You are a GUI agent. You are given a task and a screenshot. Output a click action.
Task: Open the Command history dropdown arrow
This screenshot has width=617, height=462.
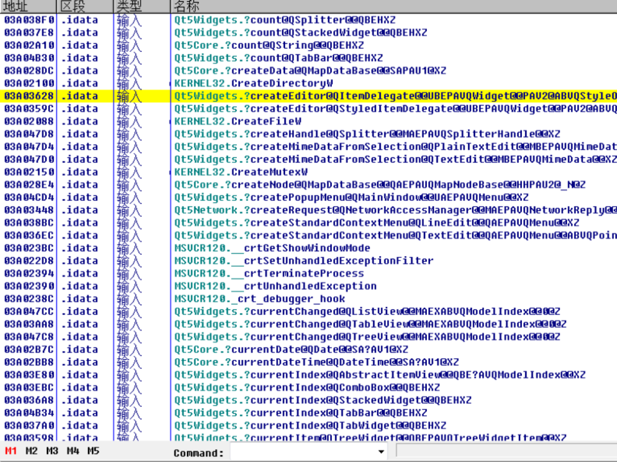(x=381, y=452)
